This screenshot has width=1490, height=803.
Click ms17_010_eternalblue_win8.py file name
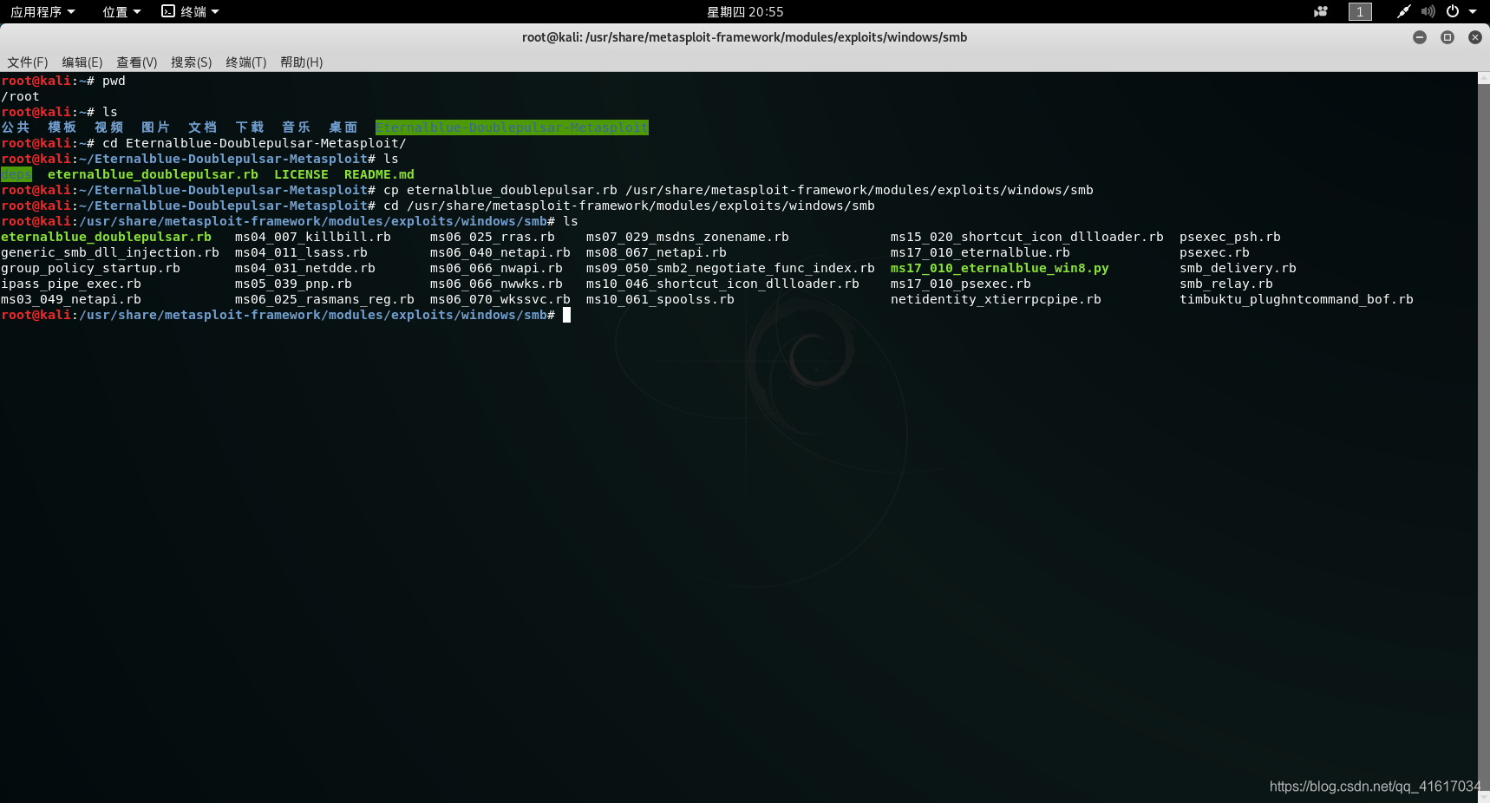(x=1000, y=268)
